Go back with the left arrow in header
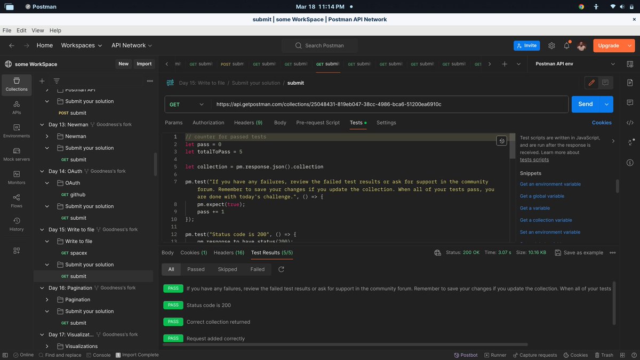Image resolution: width=640 pixels, height=360 pixels. pyautogui.click(x=12, y=46)
